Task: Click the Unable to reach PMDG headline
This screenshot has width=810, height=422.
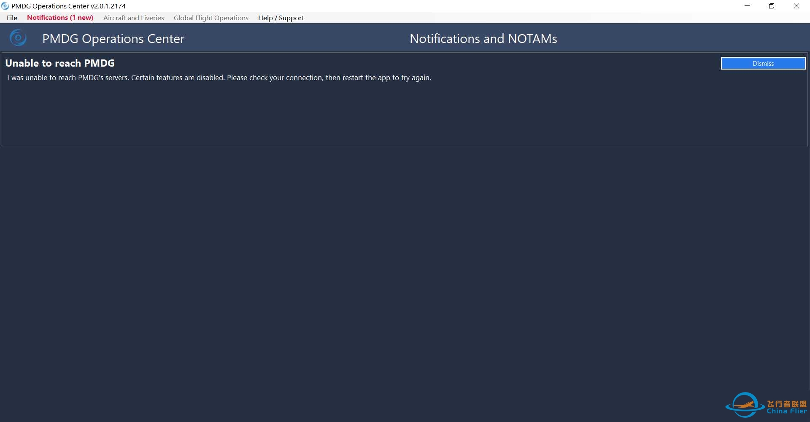Action: click(60, 63)
